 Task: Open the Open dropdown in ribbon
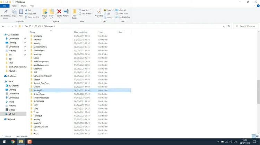(108, 10)
